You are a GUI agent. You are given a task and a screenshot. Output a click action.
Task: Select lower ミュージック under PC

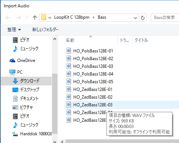point(26,125)
